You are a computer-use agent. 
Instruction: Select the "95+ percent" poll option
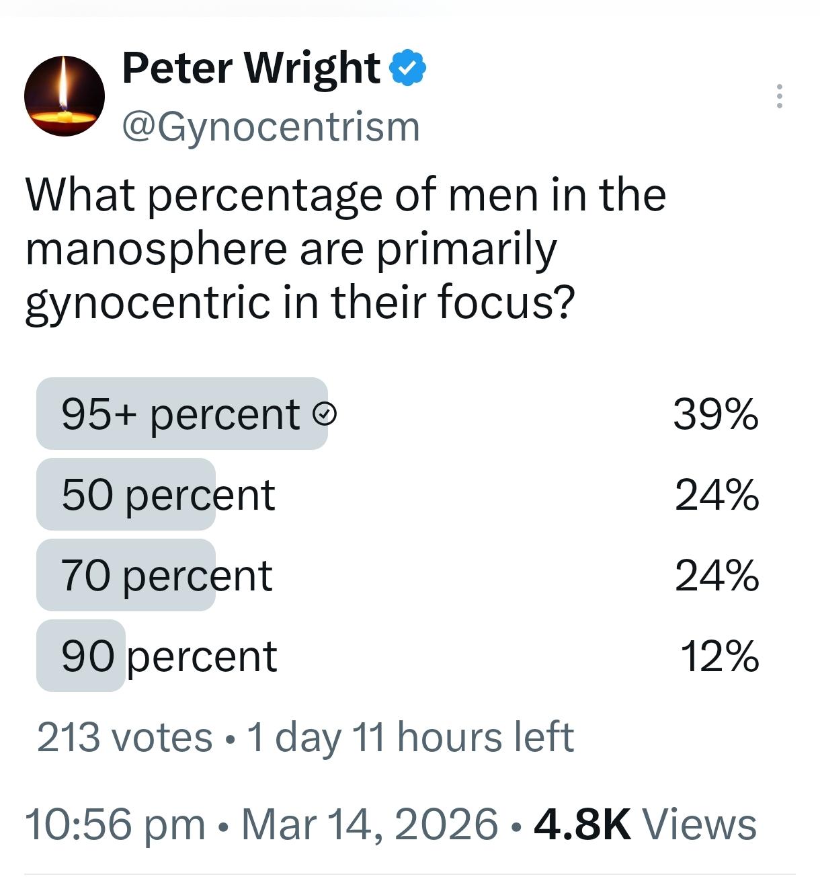click(180, 414)
